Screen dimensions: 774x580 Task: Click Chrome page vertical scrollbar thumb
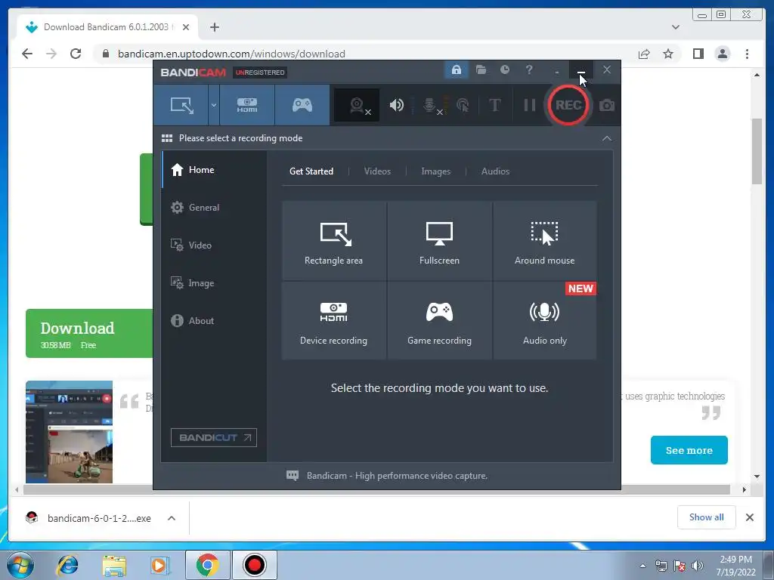(x=757, y=151)
